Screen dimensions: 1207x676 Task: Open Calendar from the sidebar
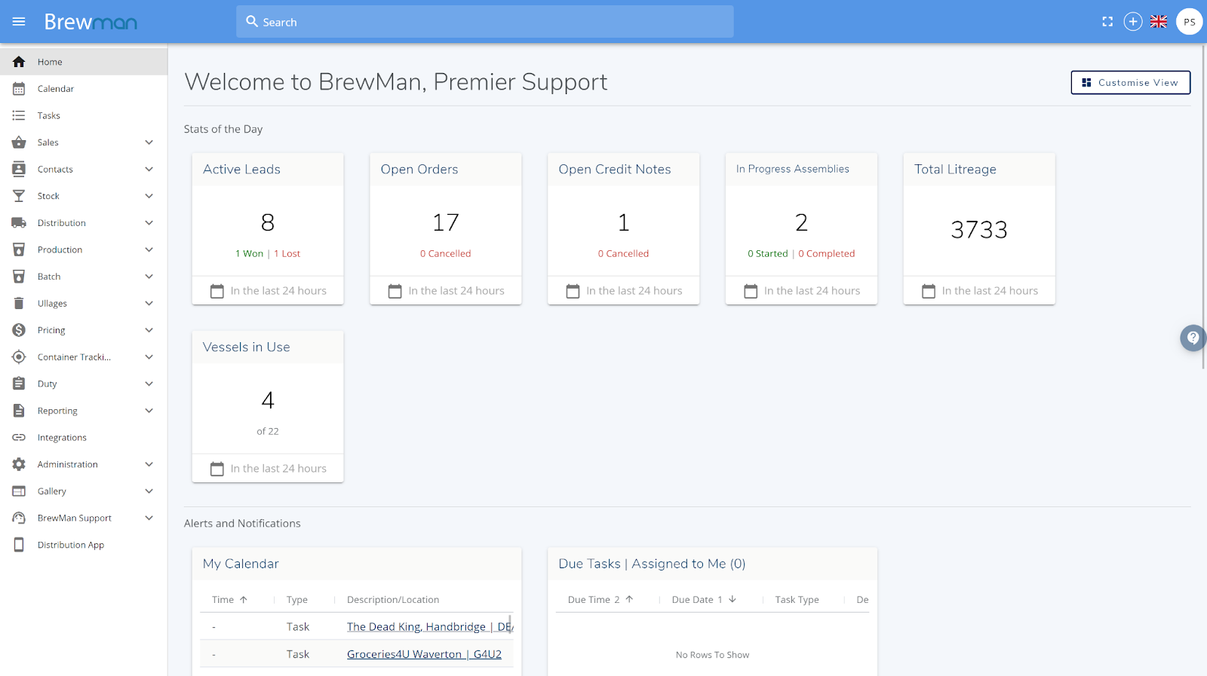click(x=84, y=89)
